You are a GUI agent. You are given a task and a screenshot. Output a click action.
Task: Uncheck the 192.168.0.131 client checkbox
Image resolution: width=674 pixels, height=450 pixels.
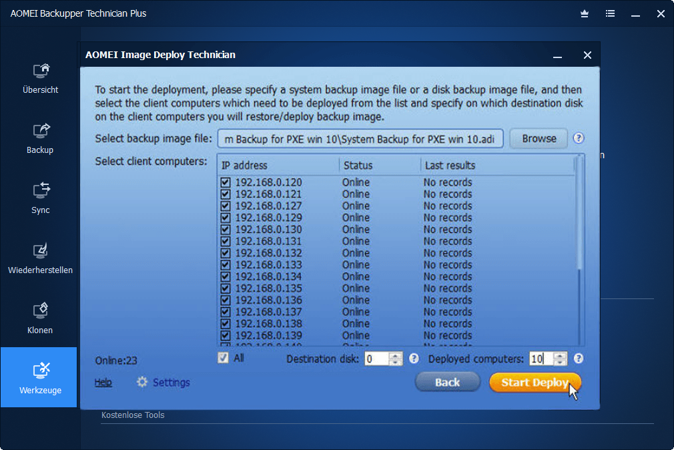(226, 241)
